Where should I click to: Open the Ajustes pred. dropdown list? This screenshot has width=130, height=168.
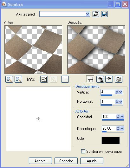[x=88, y=14]
